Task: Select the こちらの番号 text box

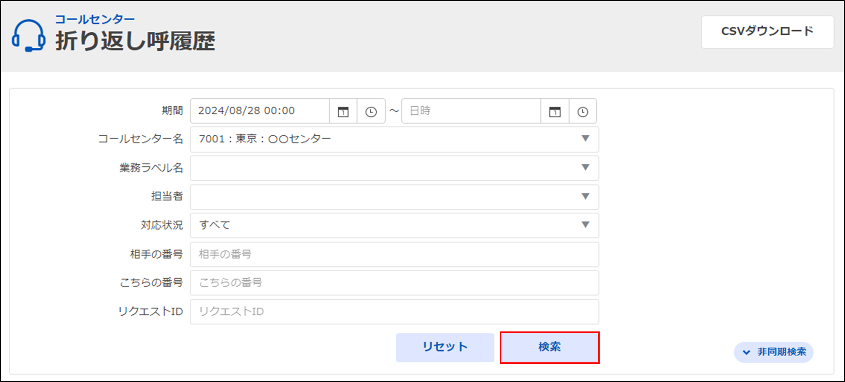Action: pyautogui.click(x=394, y=283)
